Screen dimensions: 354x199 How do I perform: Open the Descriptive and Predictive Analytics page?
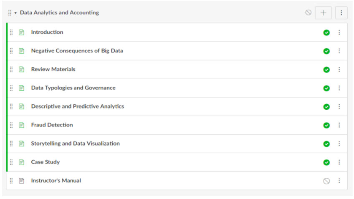(x=78, y=106)
